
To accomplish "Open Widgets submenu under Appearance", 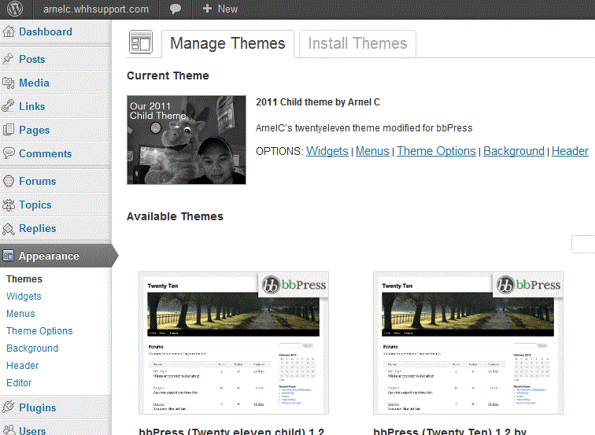I will tap(24, 297).
